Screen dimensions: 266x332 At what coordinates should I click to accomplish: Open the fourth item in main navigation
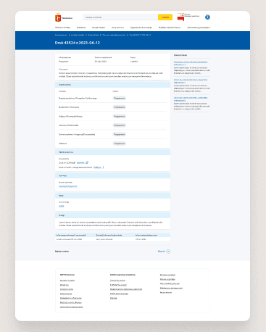coord(117,28)
